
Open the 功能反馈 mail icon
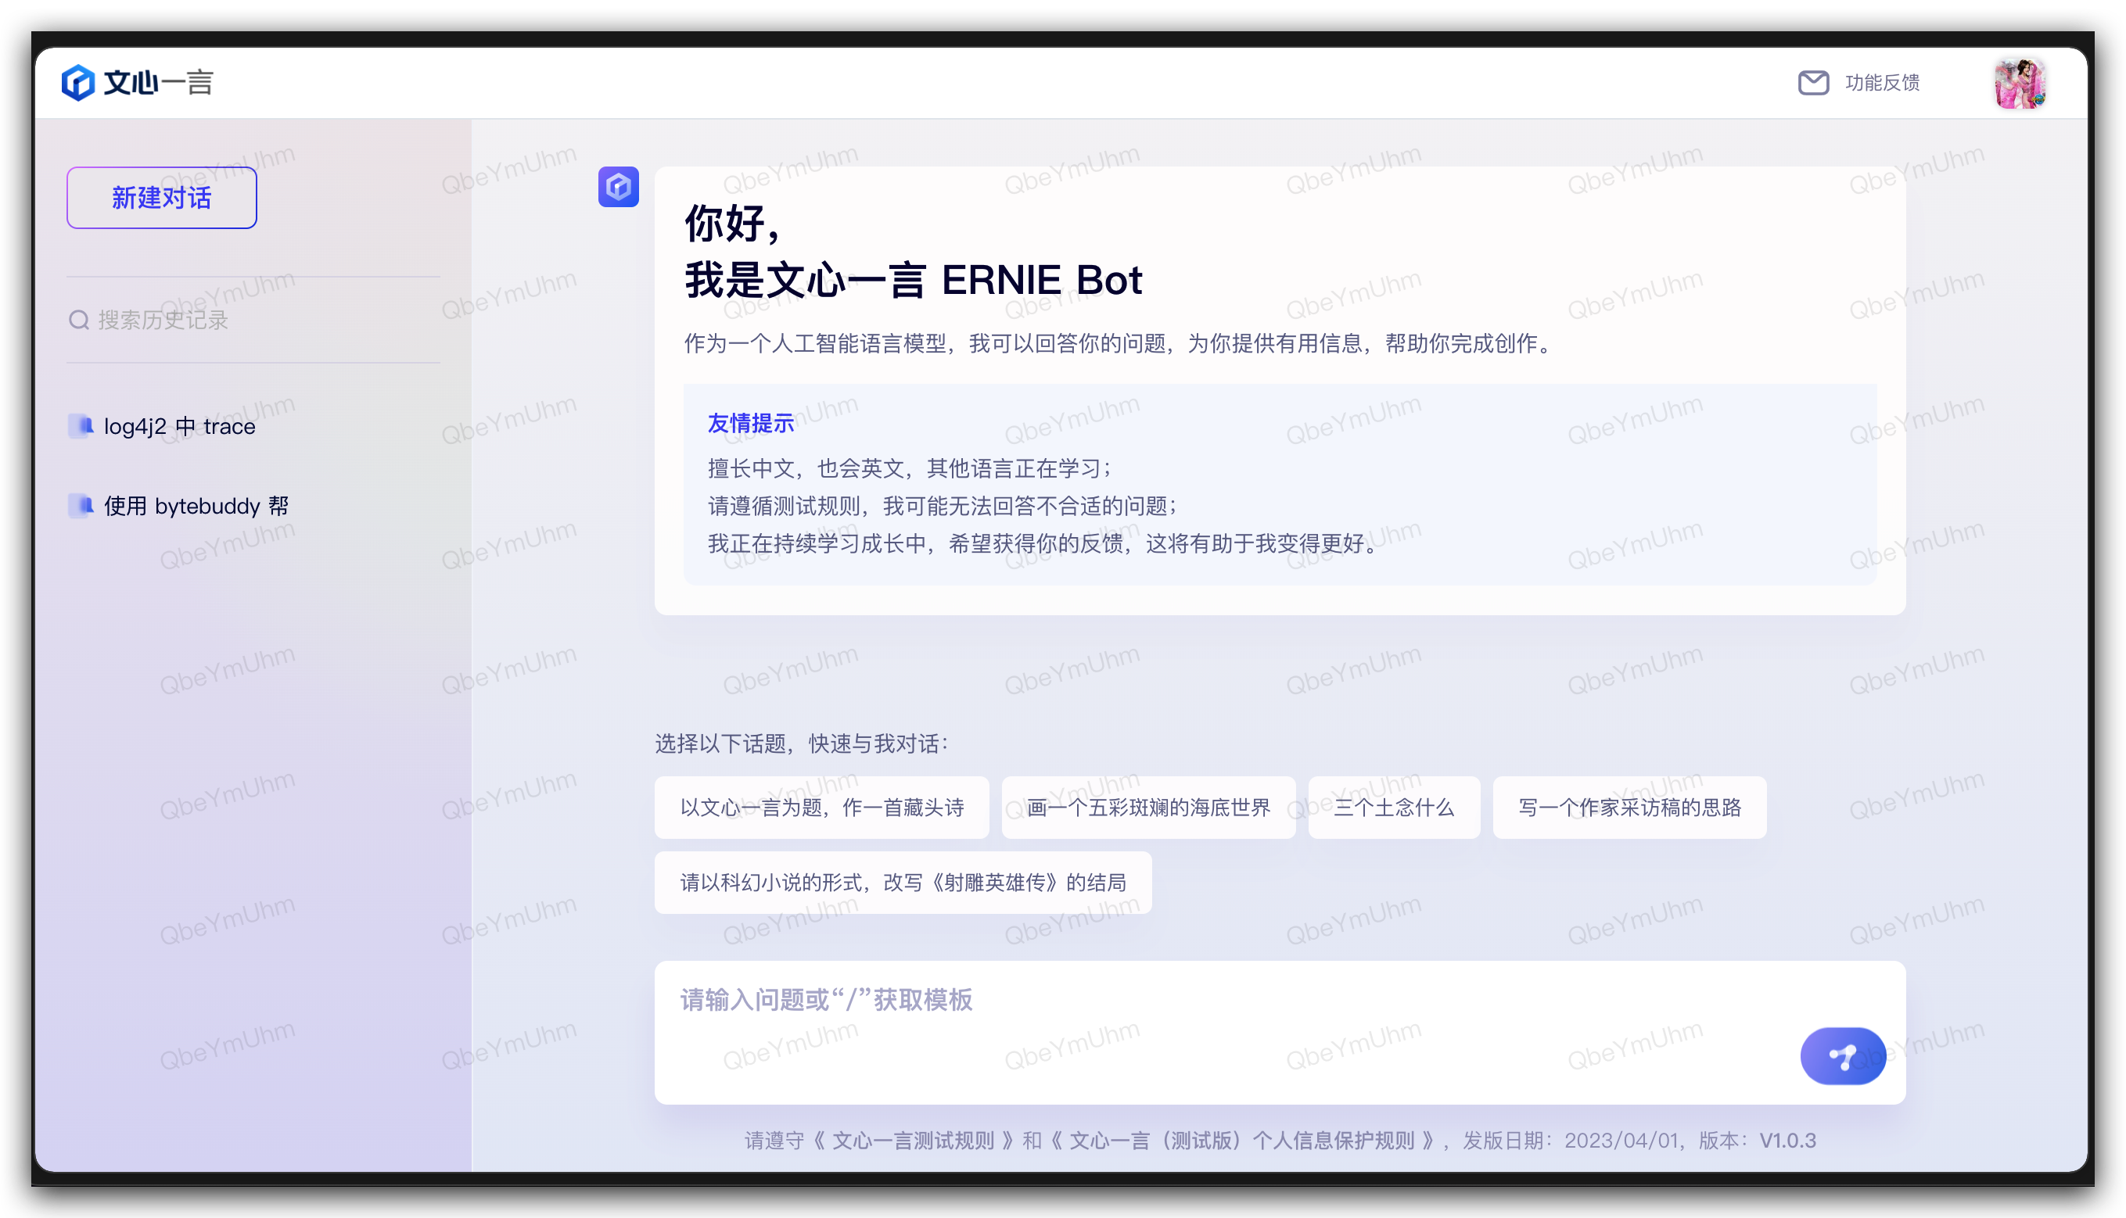pos(1813,83)
